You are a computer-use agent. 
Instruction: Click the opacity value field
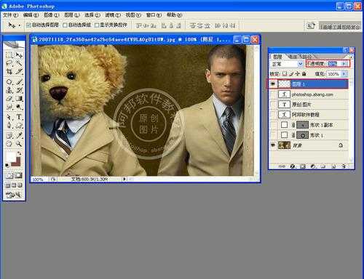point(333,64)
